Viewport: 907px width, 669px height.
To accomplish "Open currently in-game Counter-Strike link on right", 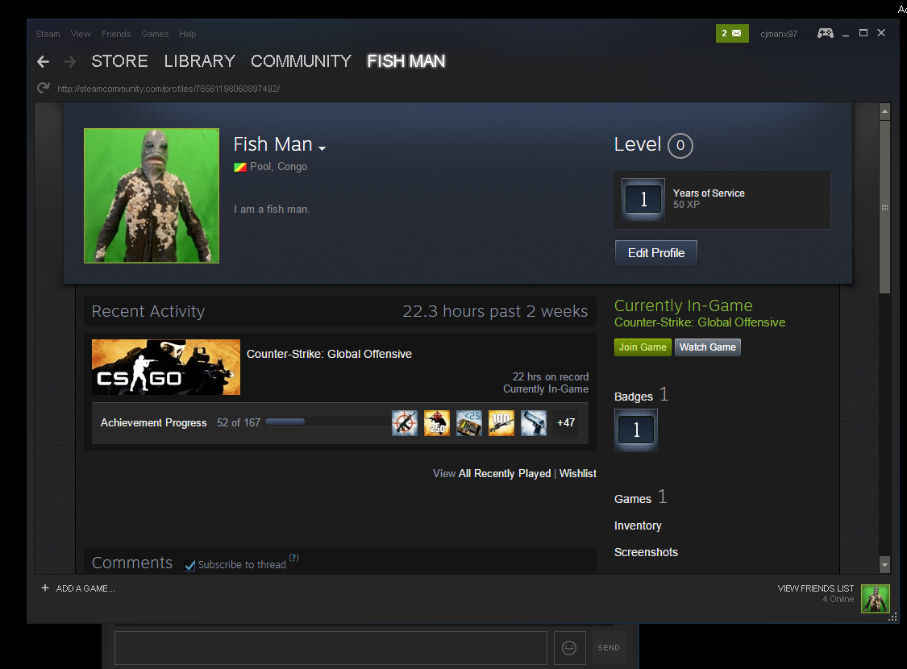I will tap(700, 322).
